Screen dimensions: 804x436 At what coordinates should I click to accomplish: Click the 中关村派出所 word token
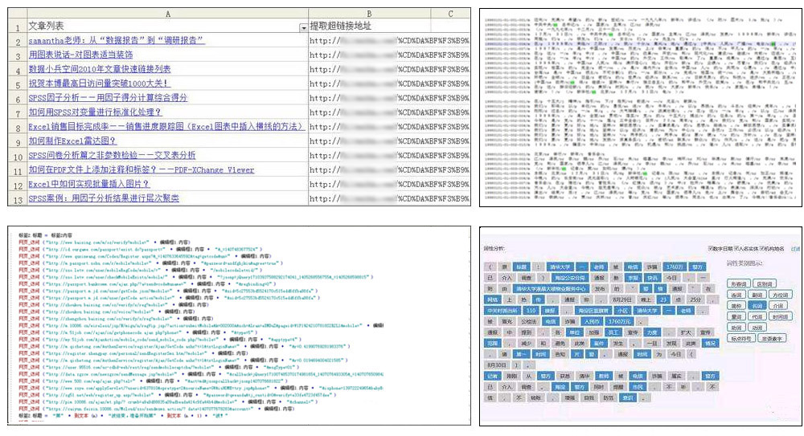503,311
